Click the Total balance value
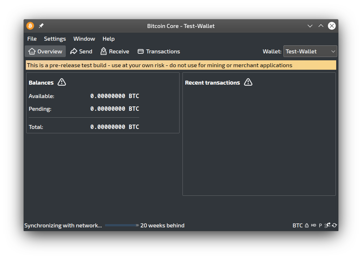The image size is (362, 259). pyautogui.click(x=114, y=127)
